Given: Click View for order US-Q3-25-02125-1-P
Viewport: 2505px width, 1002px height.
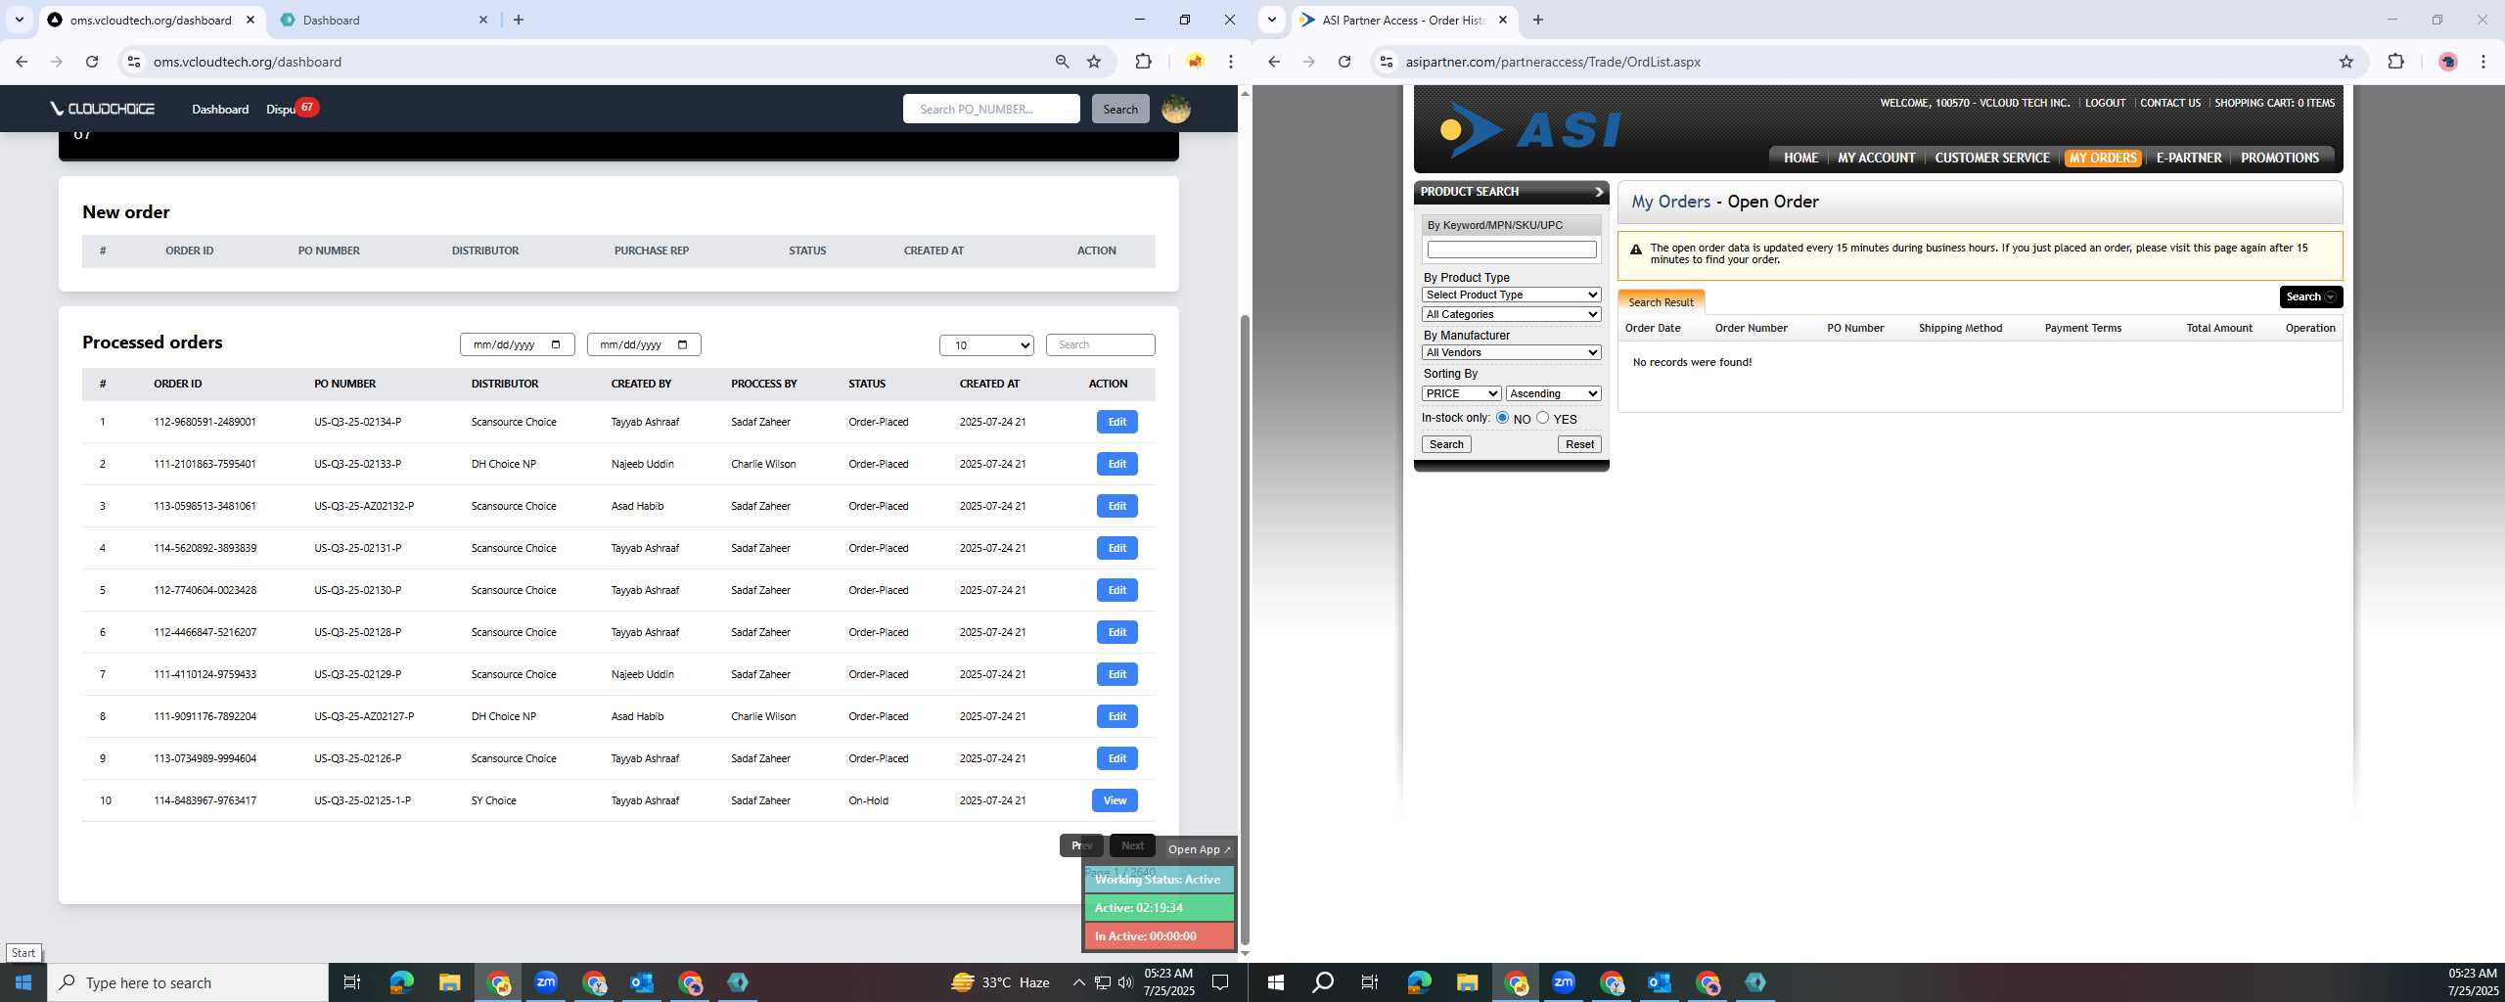Looking at the screenshot, I should click(1115, 800).
